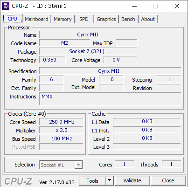Select the SPD tab
Image resolution: width=188 pixels, height=187 pixels.
tap(84, 19)
